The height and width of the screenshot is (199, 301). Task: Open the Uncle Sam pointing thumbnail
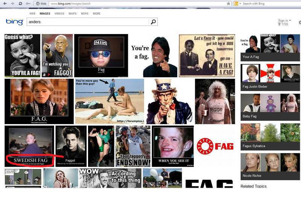point(170,101)
